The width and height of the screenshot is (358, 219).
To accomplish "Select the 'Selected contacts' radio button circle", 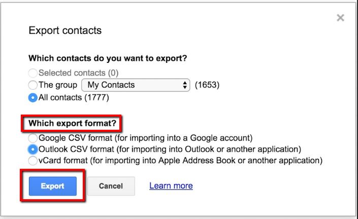I will pos(34,73).
